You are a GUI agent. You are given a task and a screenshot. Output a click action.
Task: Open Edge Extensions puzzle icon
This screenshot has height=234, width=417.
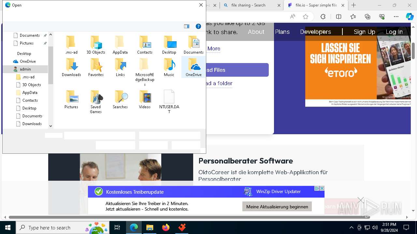coord(323,17)
